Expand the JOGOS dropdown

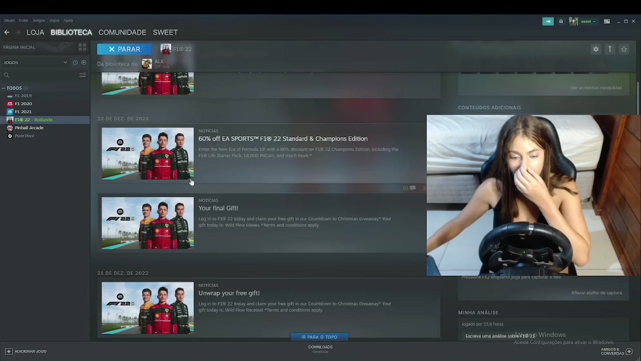65,63
